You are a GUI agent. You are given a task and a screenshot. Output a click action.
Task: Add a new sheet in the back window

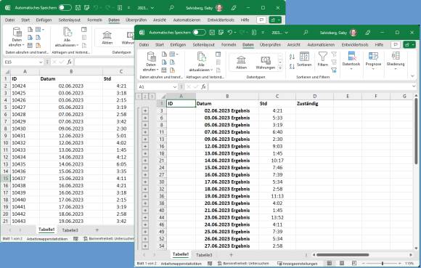pyautogui.click(x=97, y=230)
